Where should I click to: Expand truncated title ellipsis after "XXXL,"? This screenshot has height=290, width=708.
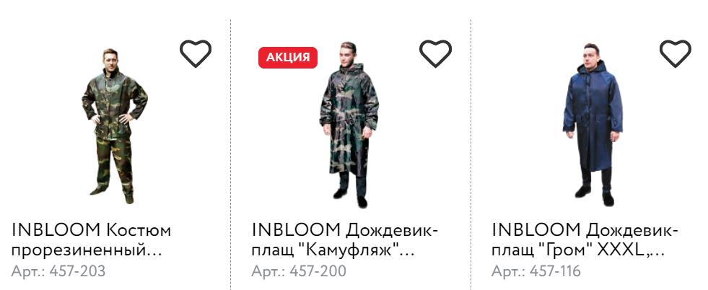click(x=658, y=253)
